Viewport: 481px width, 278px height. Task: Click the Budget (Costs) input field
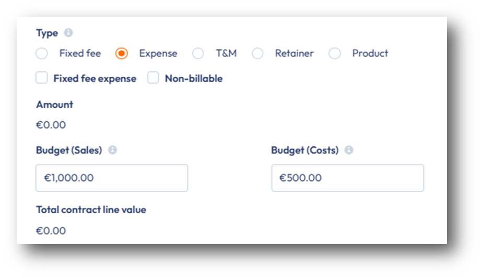[x=347, y=178]
